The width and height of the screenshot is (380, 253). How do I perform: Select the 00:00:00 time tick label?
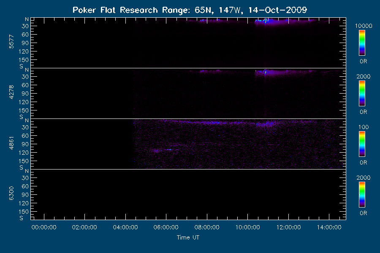click(44, 227)
